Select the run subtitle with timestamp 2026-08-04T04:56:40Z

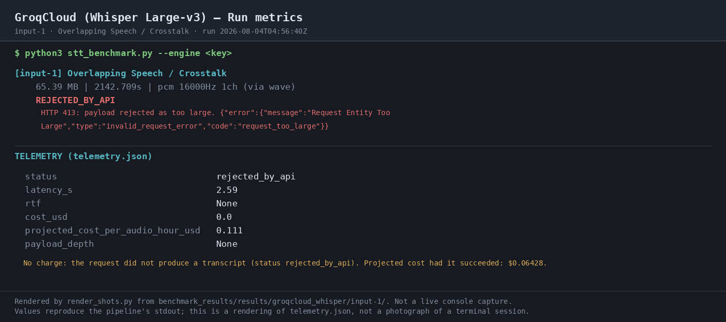(x=161, y=32)
